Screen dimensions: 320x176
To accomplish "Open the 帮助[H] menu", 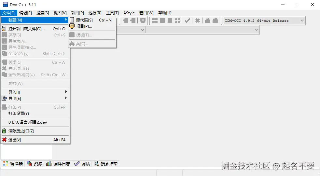I will [165, 13].
